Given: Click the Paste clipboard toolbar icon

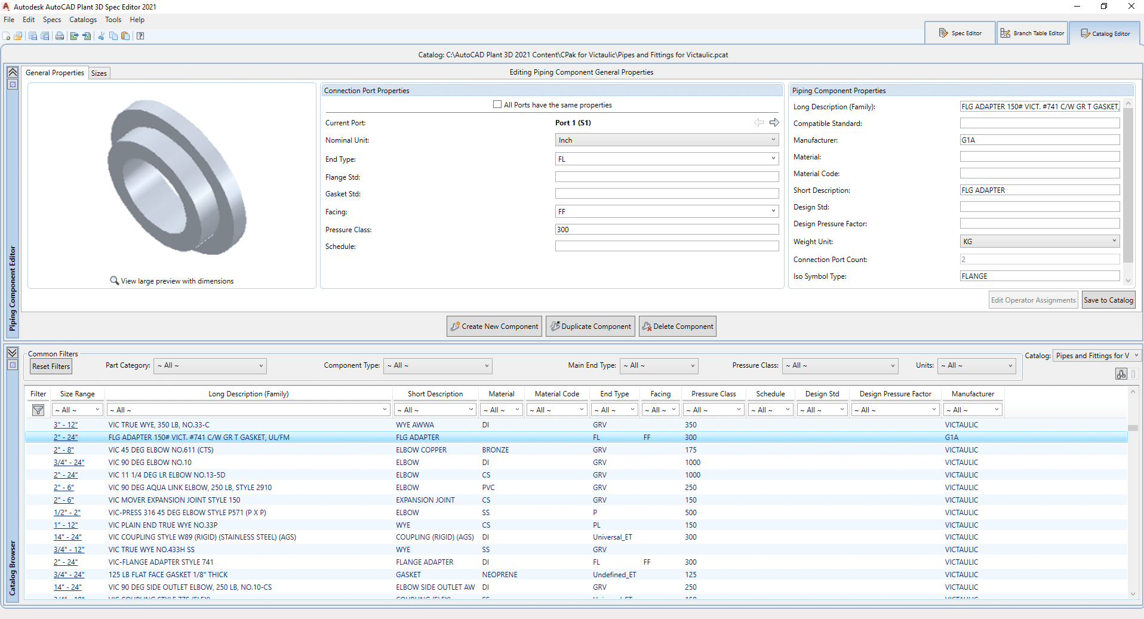Looking at the screenshot, I should point(125,36).
